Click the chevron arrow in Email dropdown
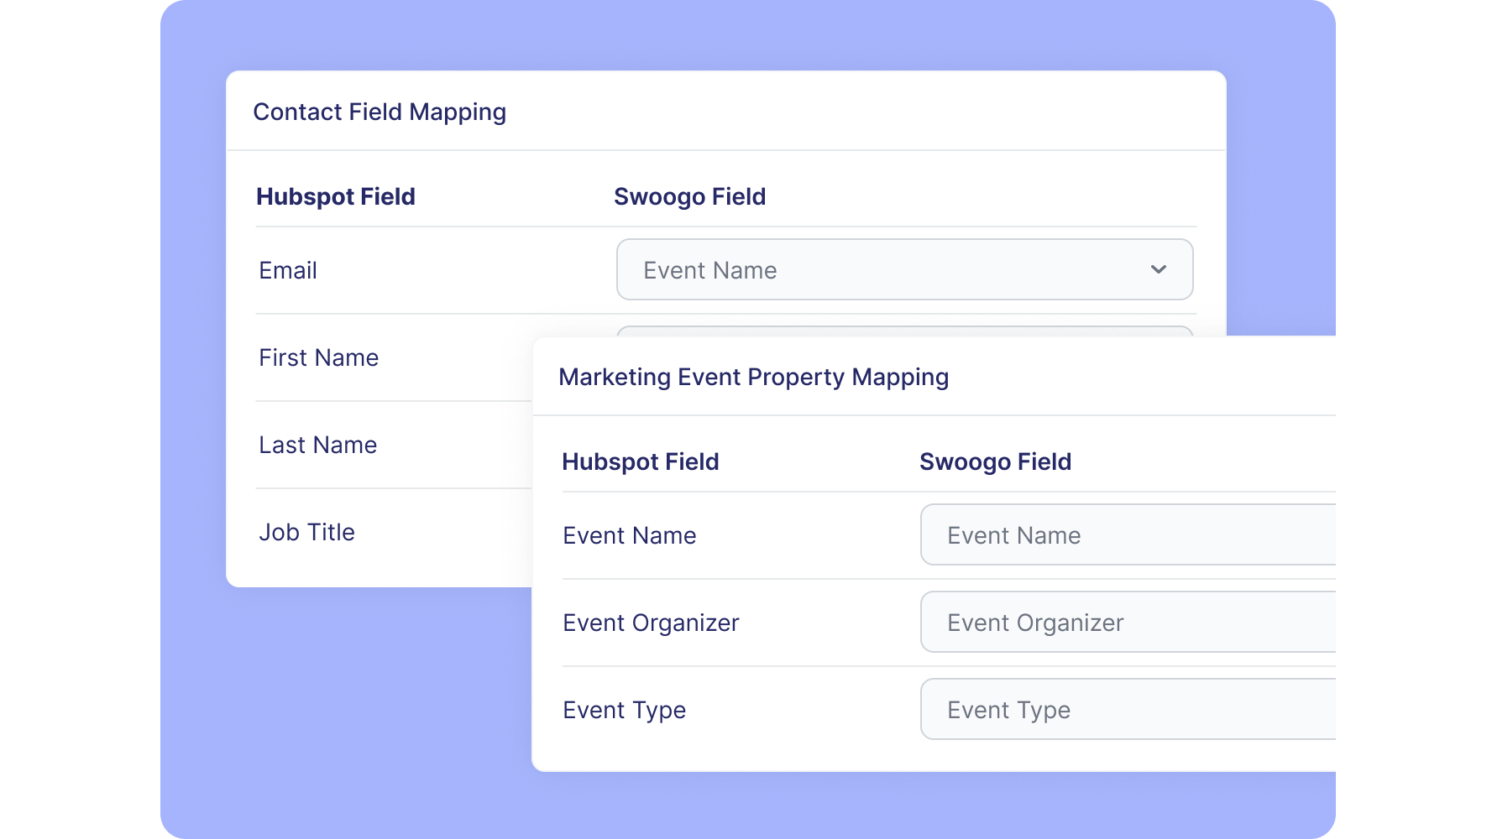This screenshot has height=839, width=1492. click(x=1159, y=269)
